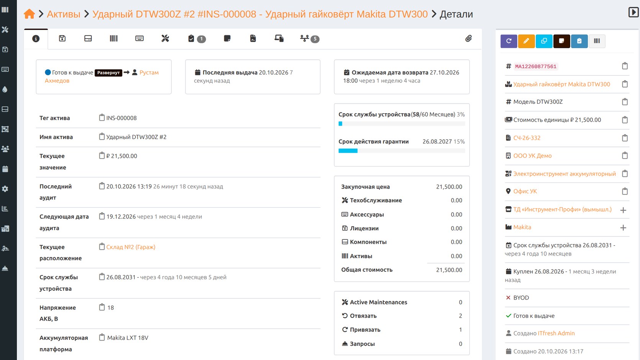Open assets via sidebar barcode icon
This screenshot has width=640, height=360.
pos(5,10)
